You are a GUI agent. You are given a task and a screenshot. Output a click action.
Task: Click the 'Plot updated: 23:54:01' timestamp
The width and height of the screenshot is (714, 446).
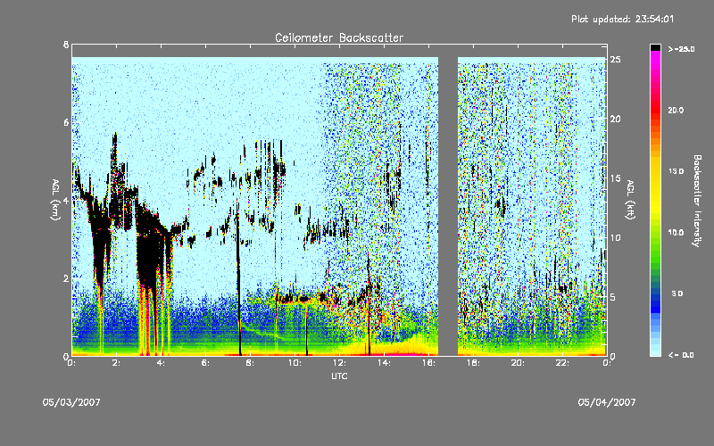click(622, 19)
